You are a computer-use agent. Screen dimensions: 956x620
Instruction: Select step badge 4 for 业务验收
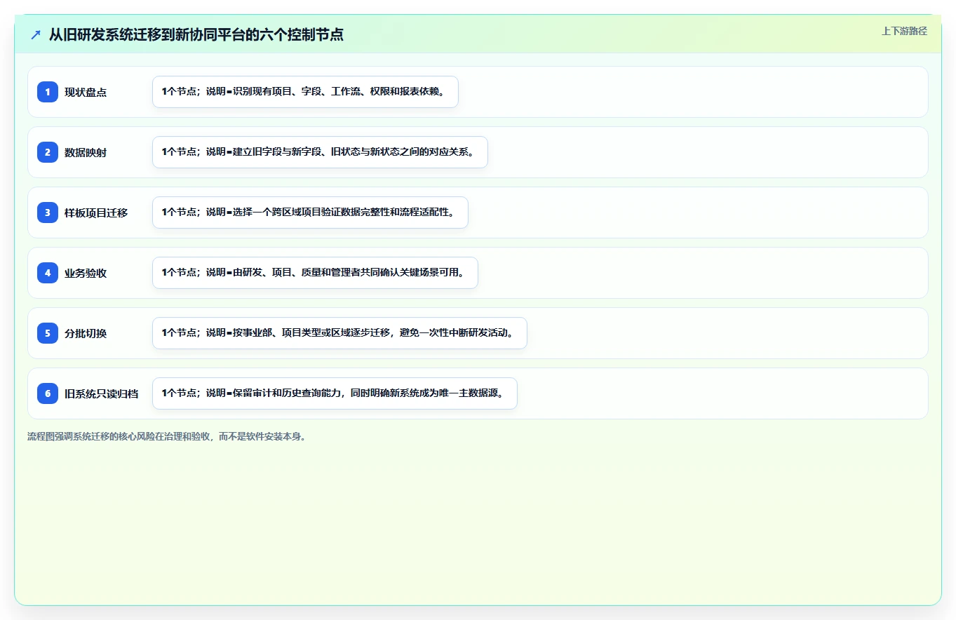[48, 273]
